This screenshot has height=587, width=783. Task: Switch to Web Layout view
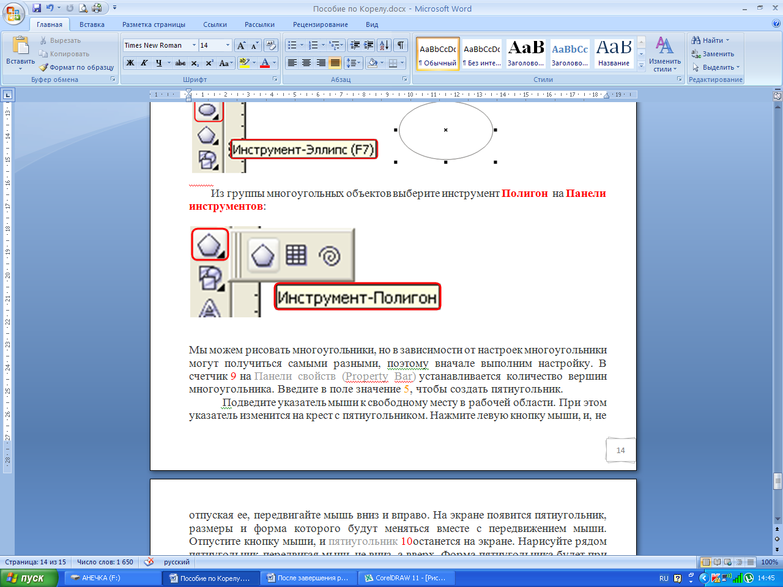pyautogui.click(x=727, y=562)
